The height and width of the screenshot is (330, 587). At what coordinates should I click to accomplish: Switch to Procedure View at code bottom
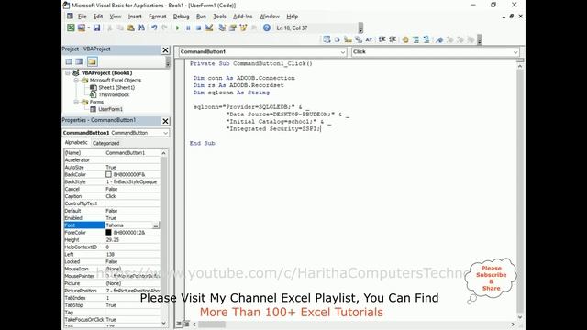click(x=180, y=324)
